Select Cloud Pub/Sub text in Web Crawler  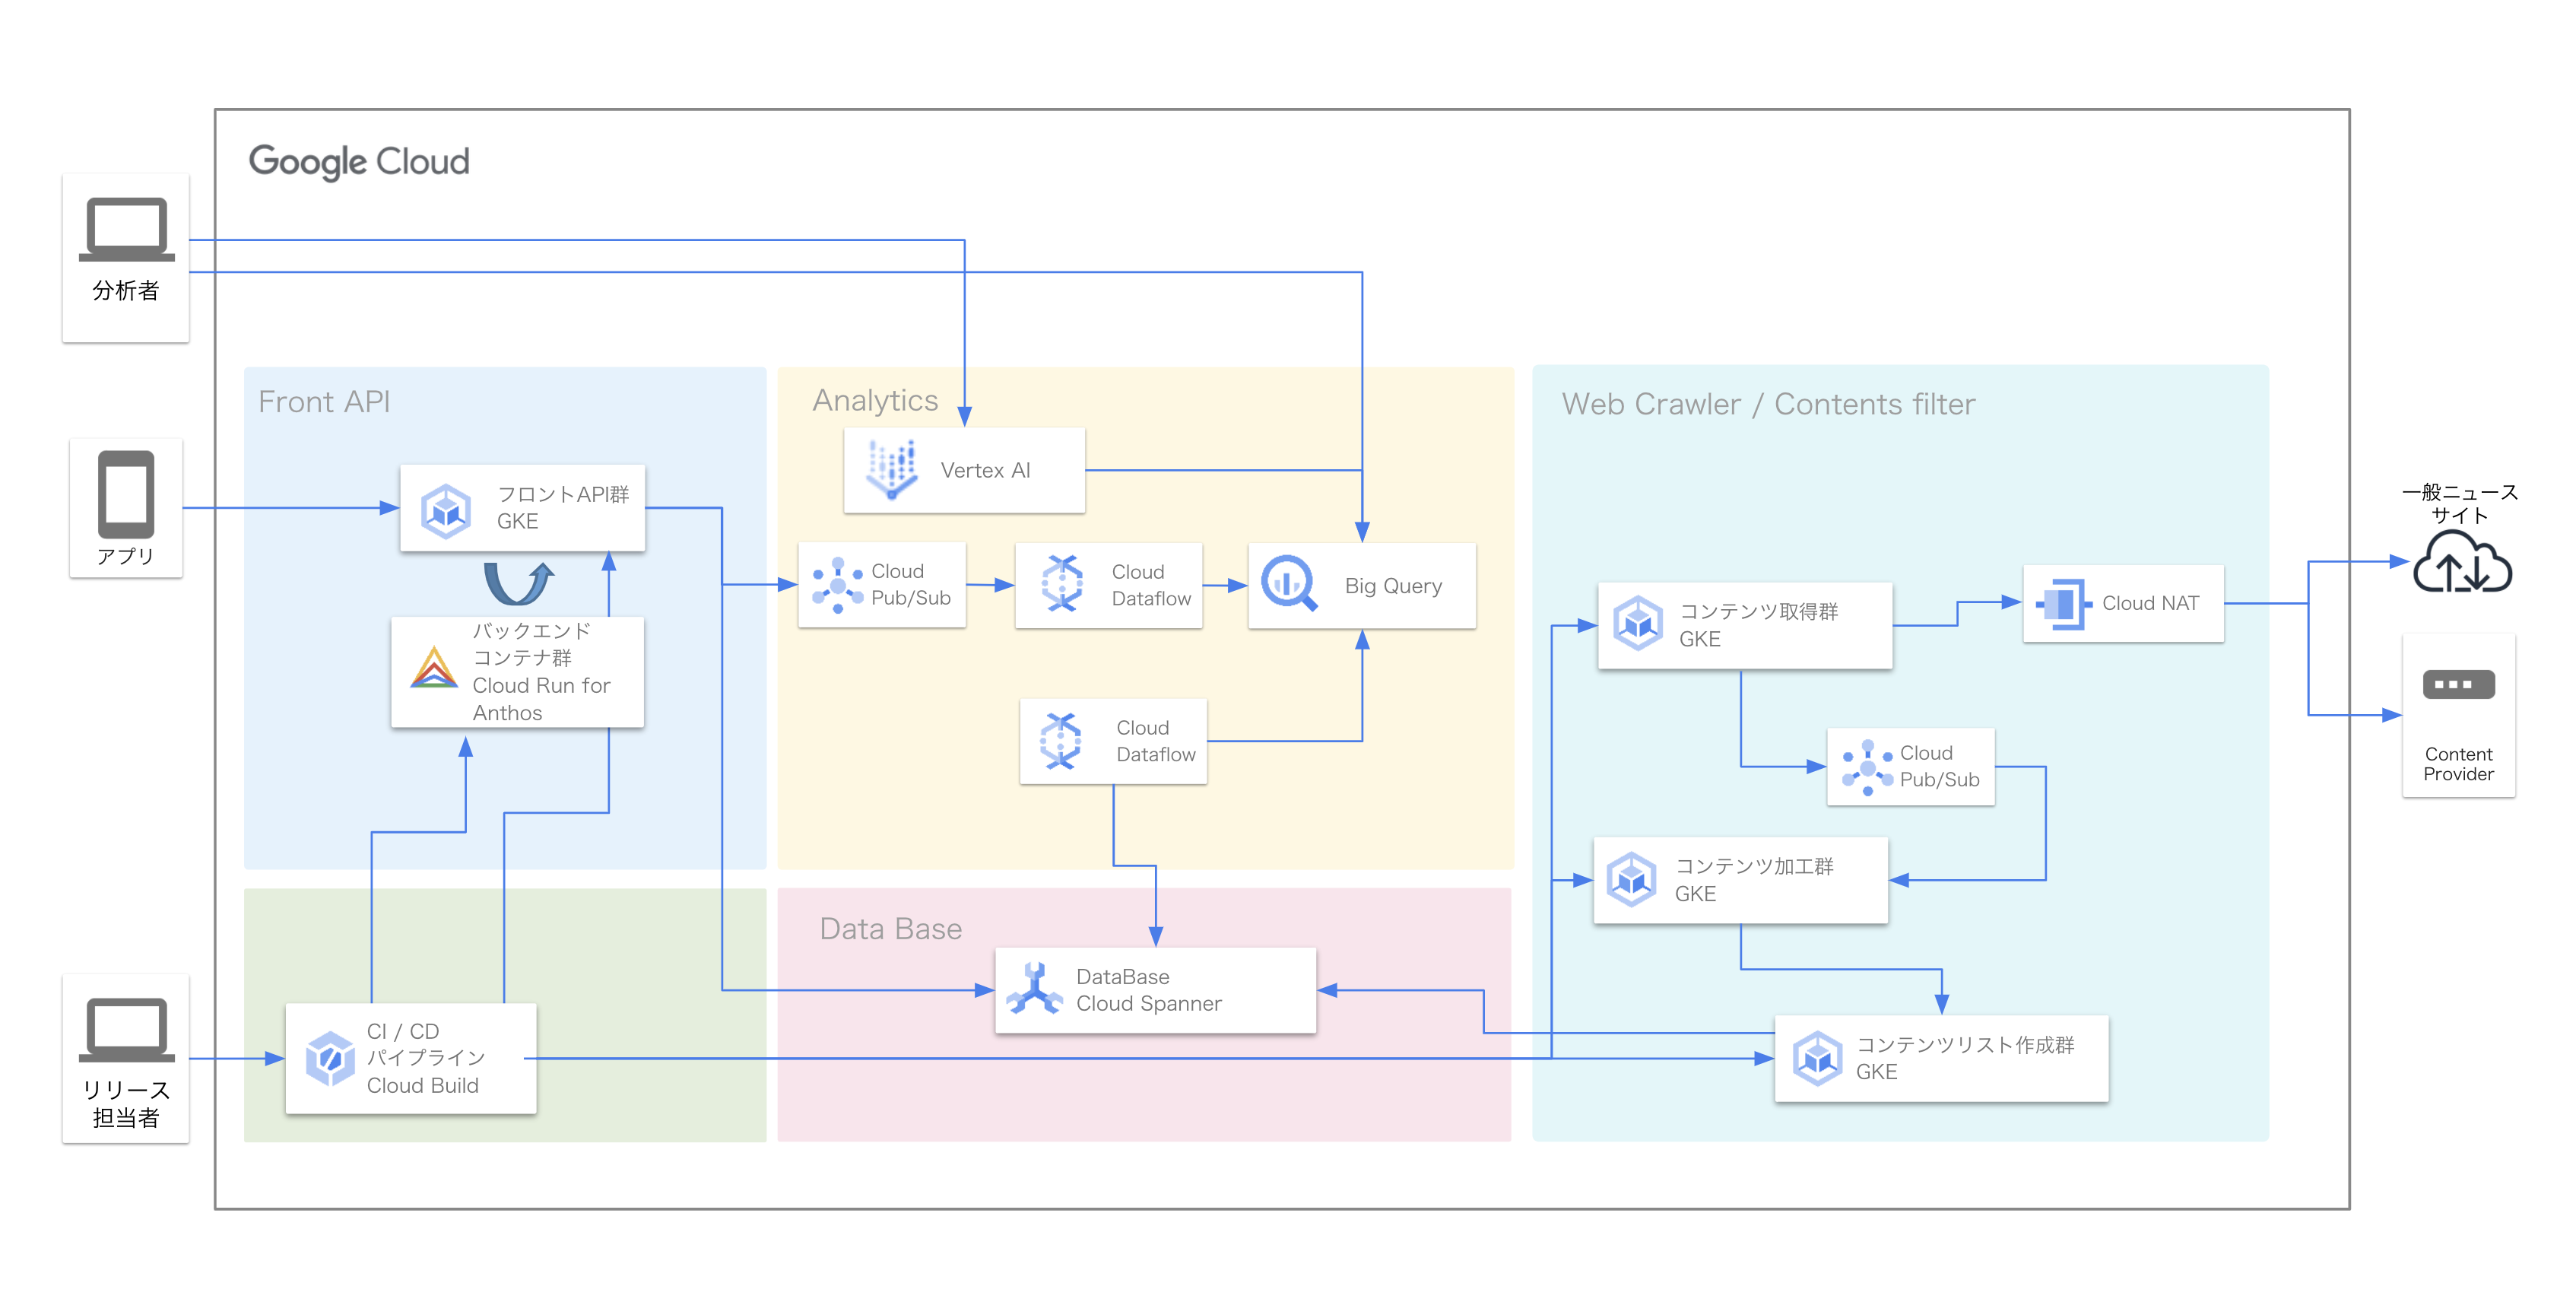coord(1939,766)
